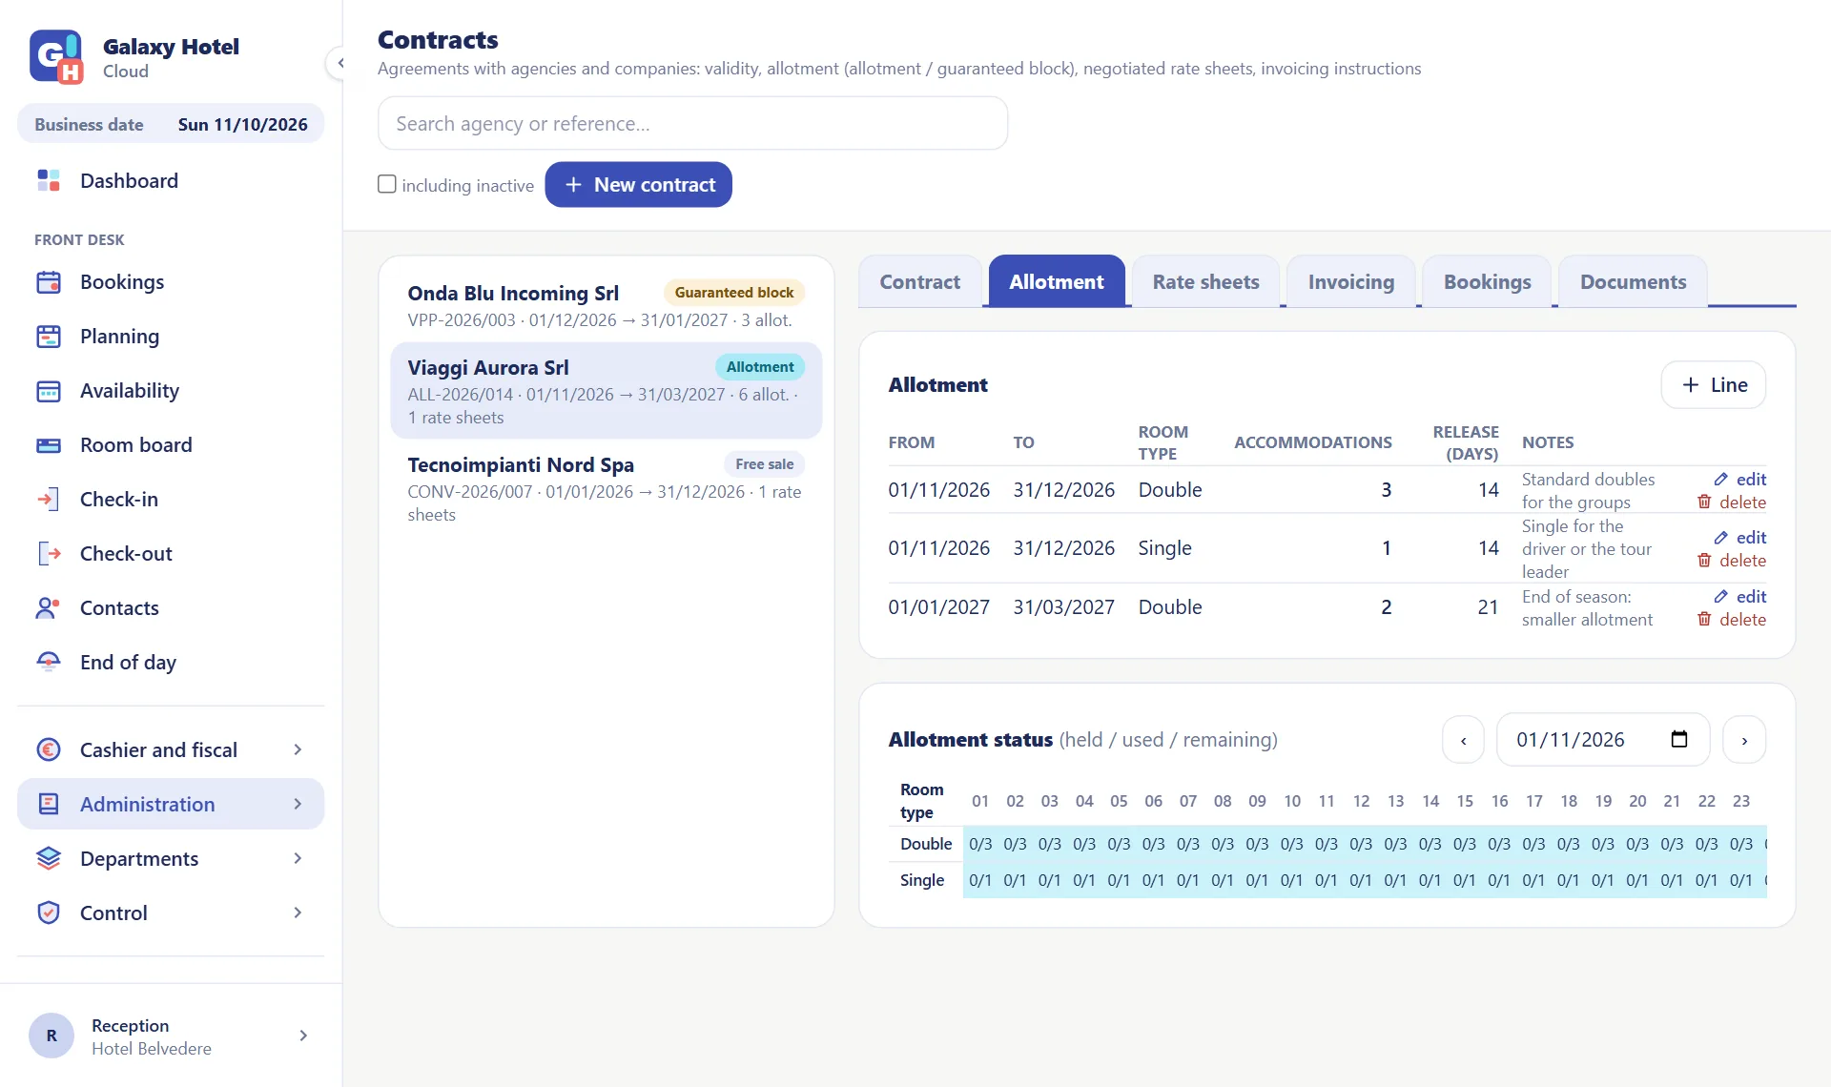This screenshot has height=1087, width=1831.
Task: Click the Reception user avatar
Action: [51, 1036]
